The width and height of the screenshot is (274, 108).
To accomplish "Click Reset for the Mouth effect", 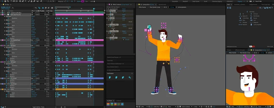I will click(124, 18).
